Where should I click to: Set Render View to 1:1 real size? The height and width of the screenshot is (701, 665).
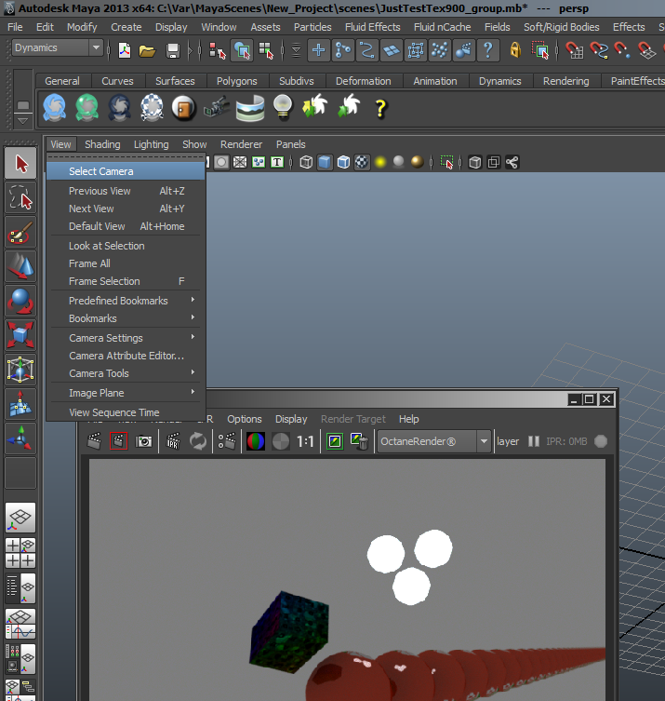coord(305,441)
